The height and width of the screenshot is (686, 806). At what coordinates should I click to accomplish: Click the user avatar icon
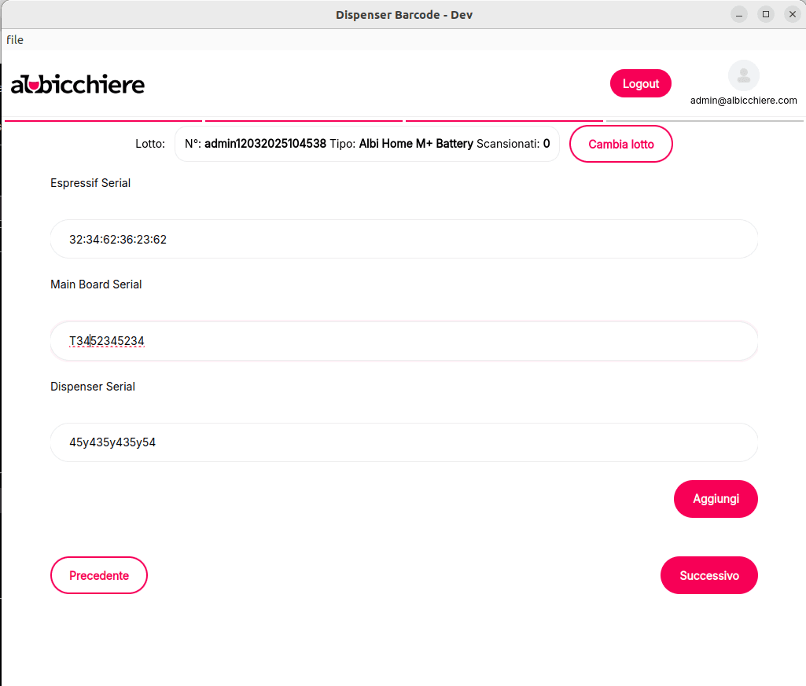[743, 75]
